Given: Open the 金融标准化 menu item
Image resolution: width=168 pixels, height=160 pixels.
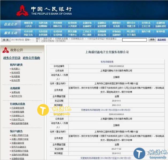Looking at the screenshot, I should pos(161,26).
